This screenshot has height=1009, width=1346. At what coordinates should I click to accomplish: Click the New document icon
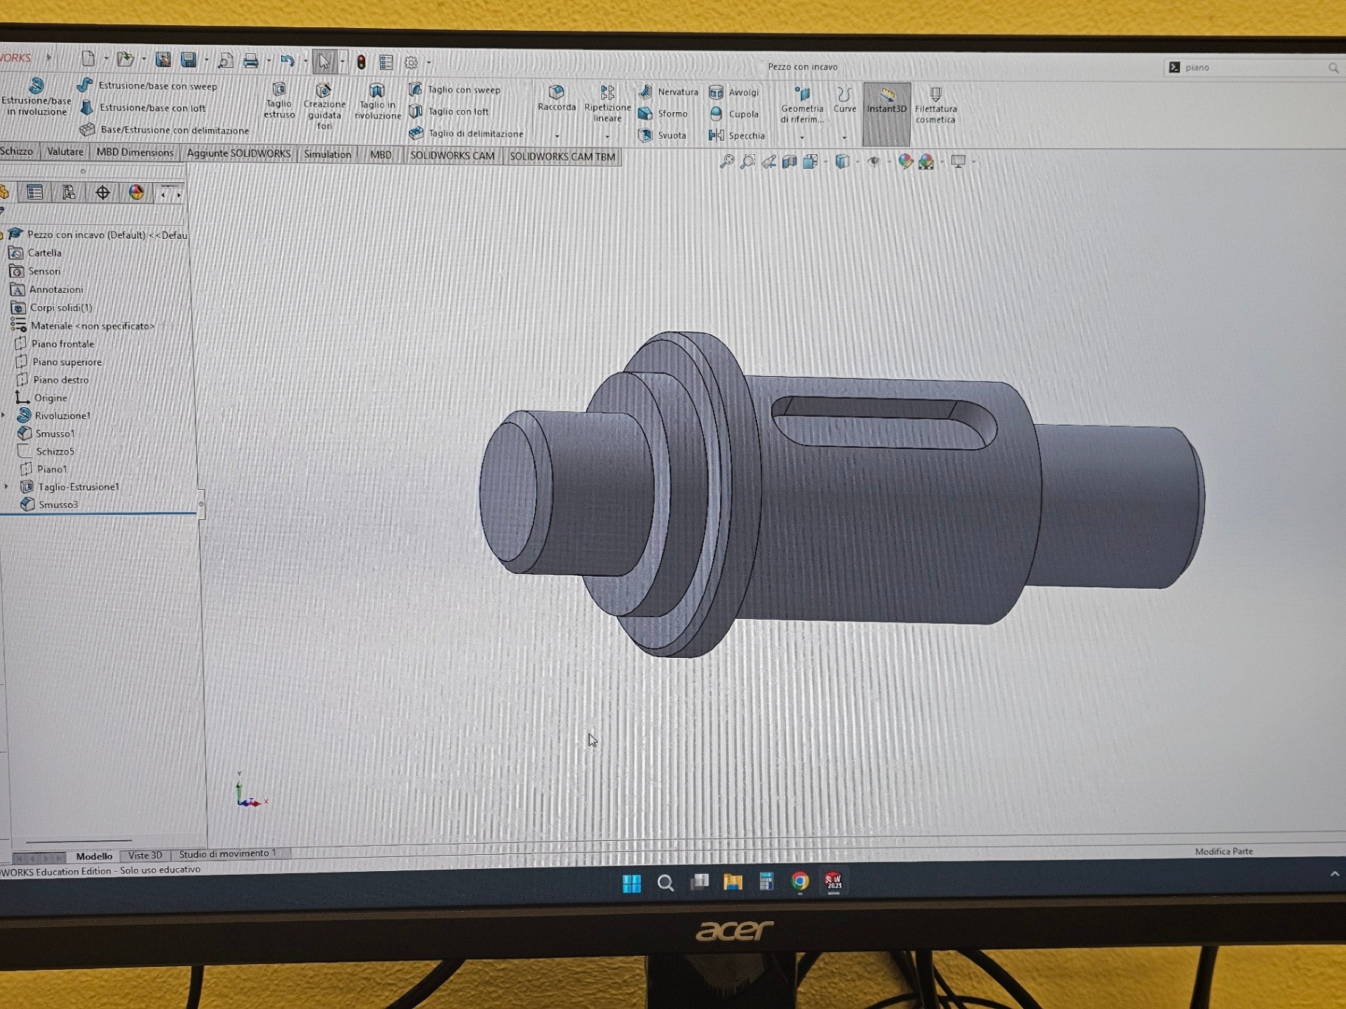pyautogui.click(x=88, y=58)
